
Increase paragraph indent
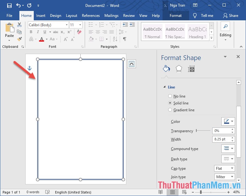(132, 25)
